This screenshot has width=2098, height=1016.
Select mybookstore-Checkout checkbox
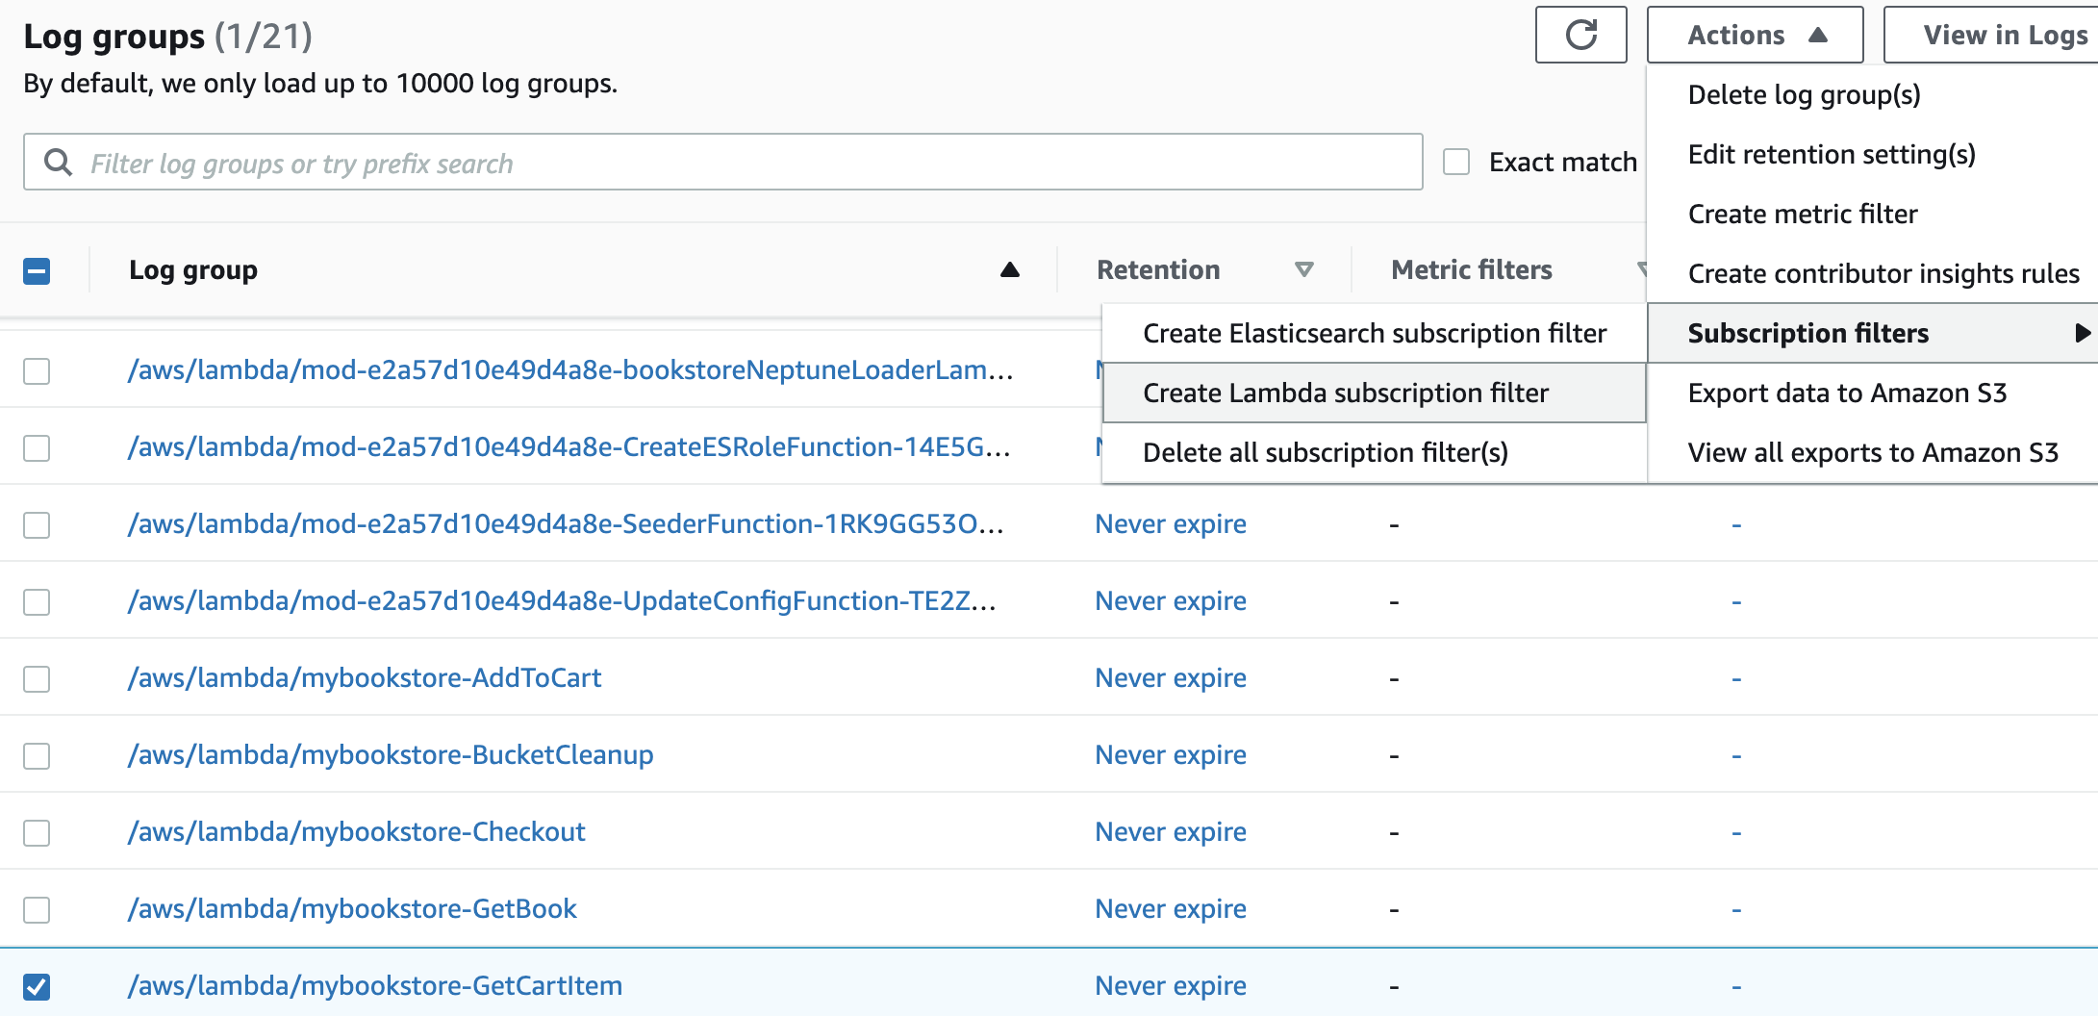pos(37,832)
